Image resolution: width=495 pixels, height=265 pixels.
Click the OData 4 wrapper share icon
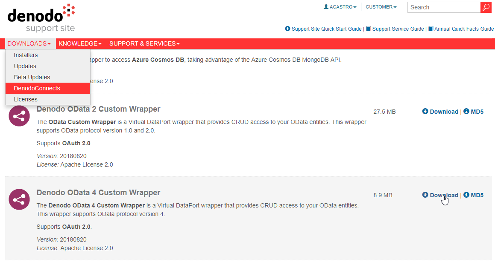tap(19, 199)
